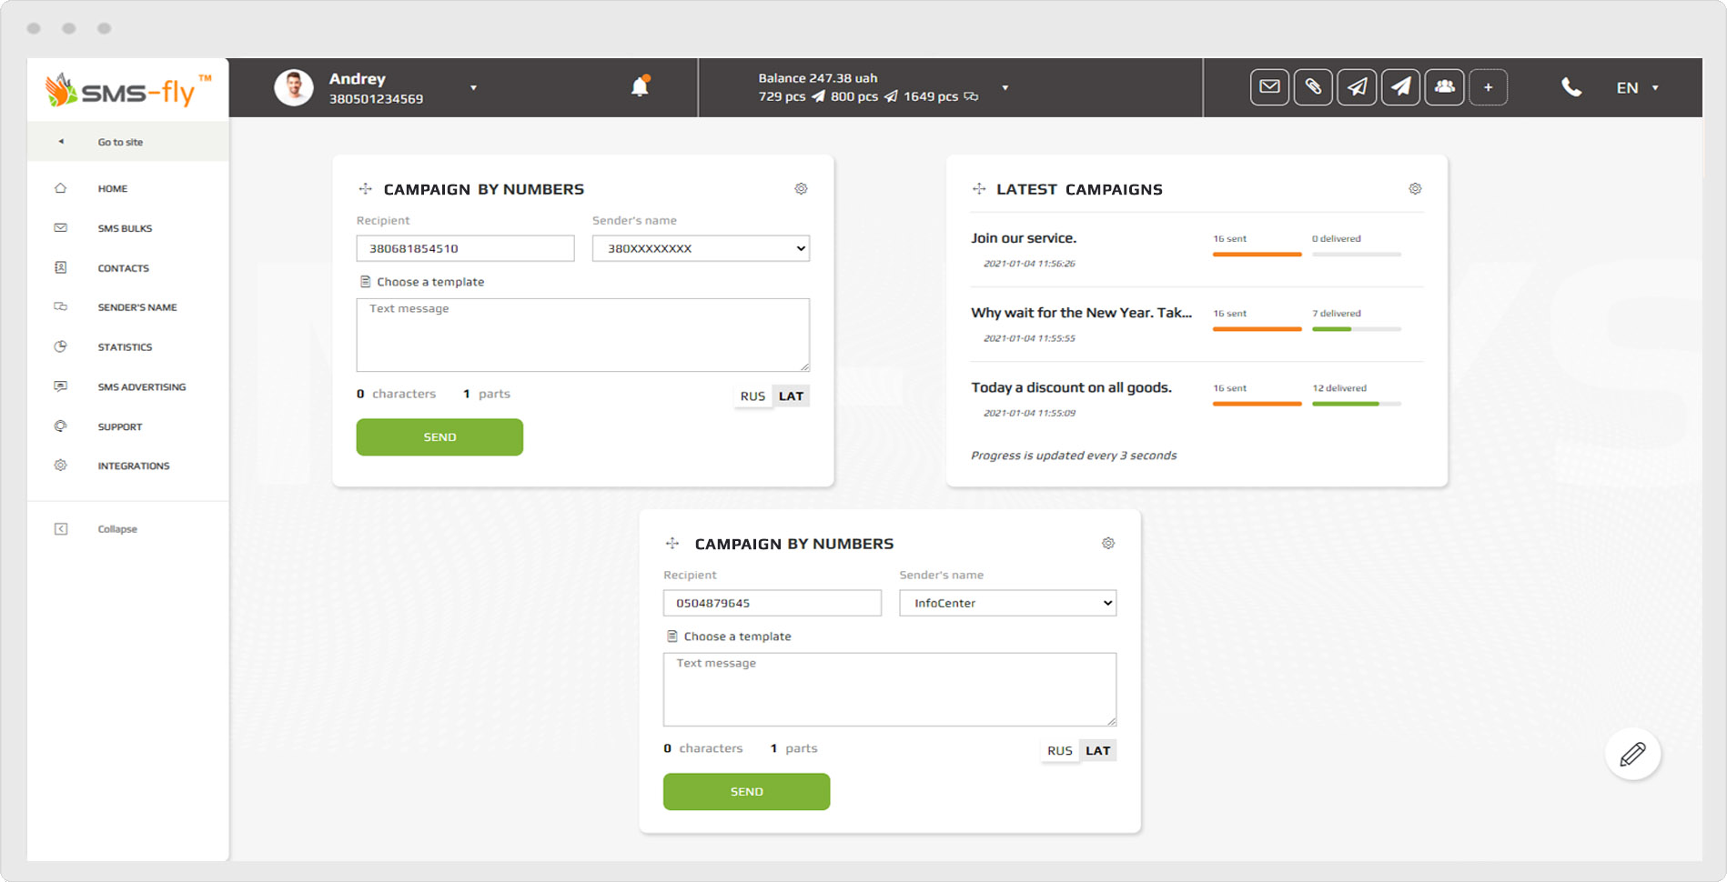Open the 'Why wait for the New Year' campaign
Viewport: 1727px width, 882px height.
(1081, 313)
